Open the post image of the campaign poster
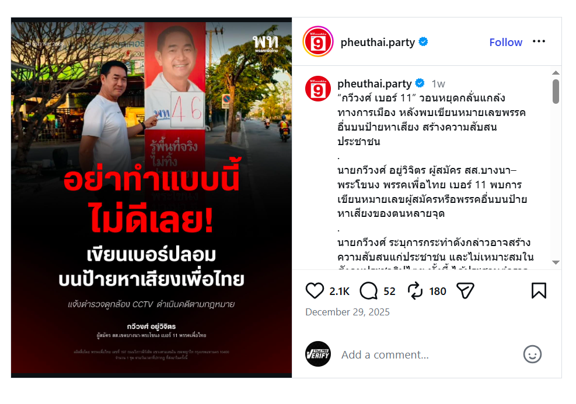The width and height of the screenshot is (576, 404). pos(151,198)
